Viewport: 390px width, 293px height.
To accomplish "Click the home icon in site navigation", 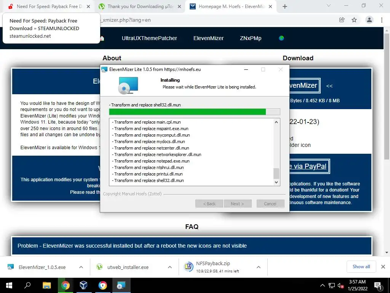I will 102,38.
